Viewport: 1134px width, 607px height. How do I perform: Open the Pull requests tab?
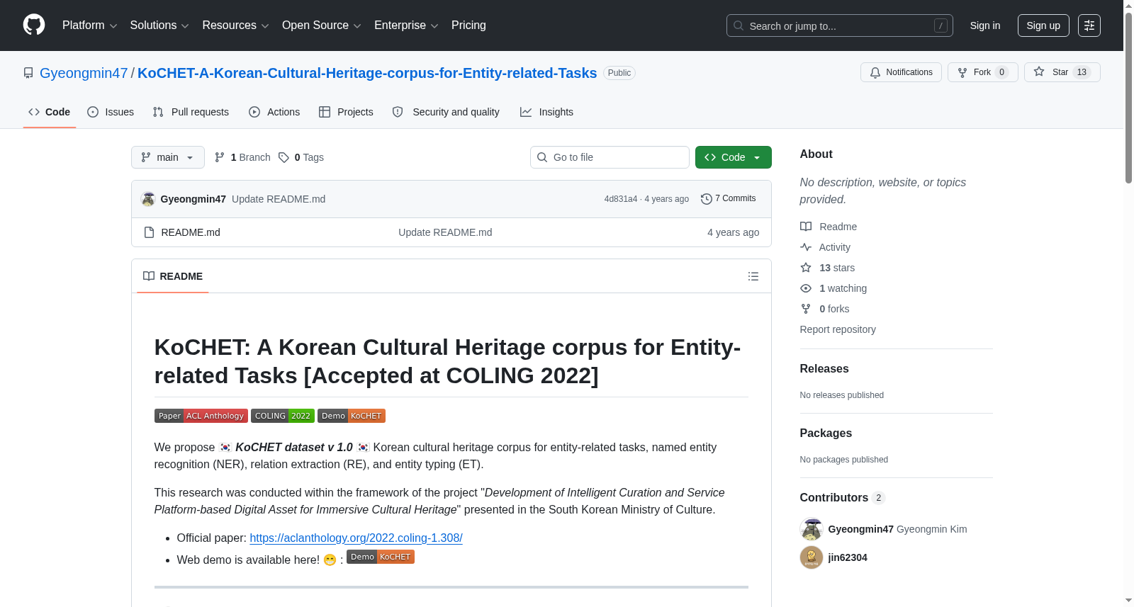pos(191,112)
